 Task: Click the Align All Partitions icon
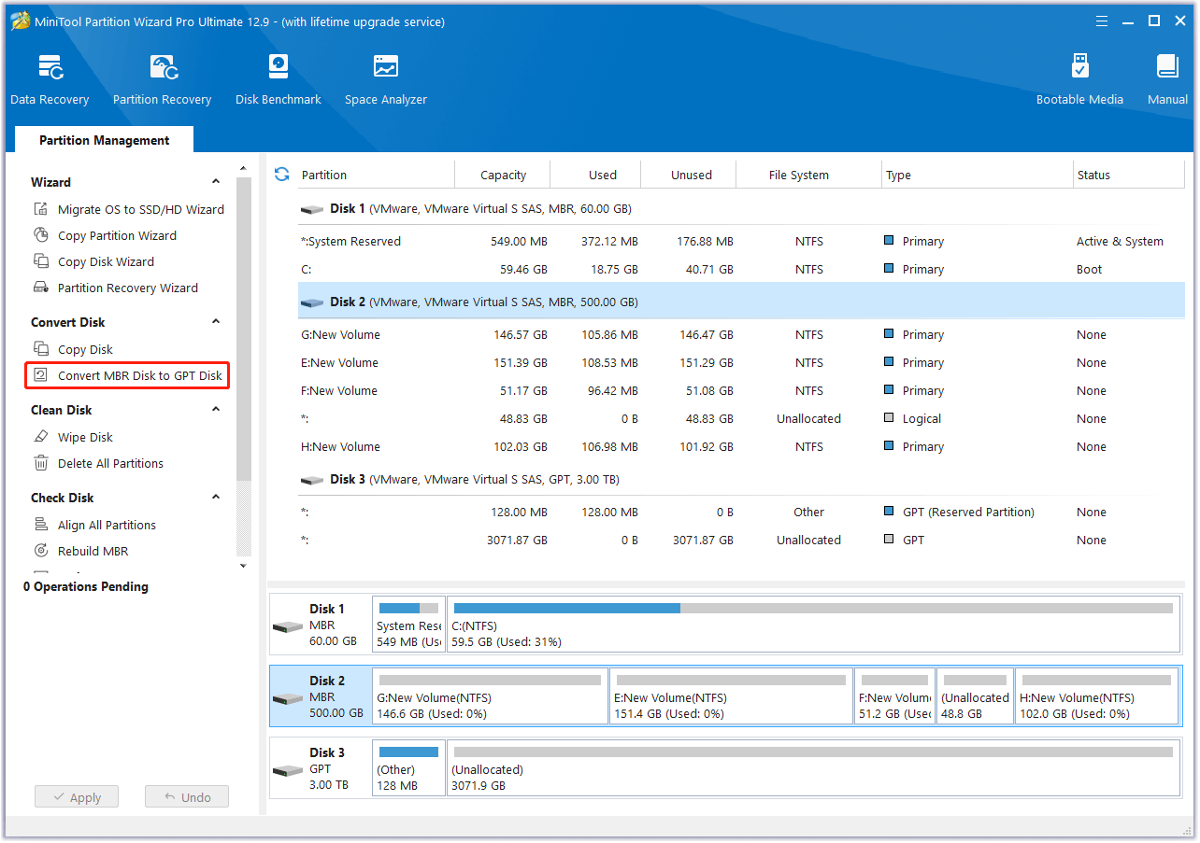coord(40,525)
